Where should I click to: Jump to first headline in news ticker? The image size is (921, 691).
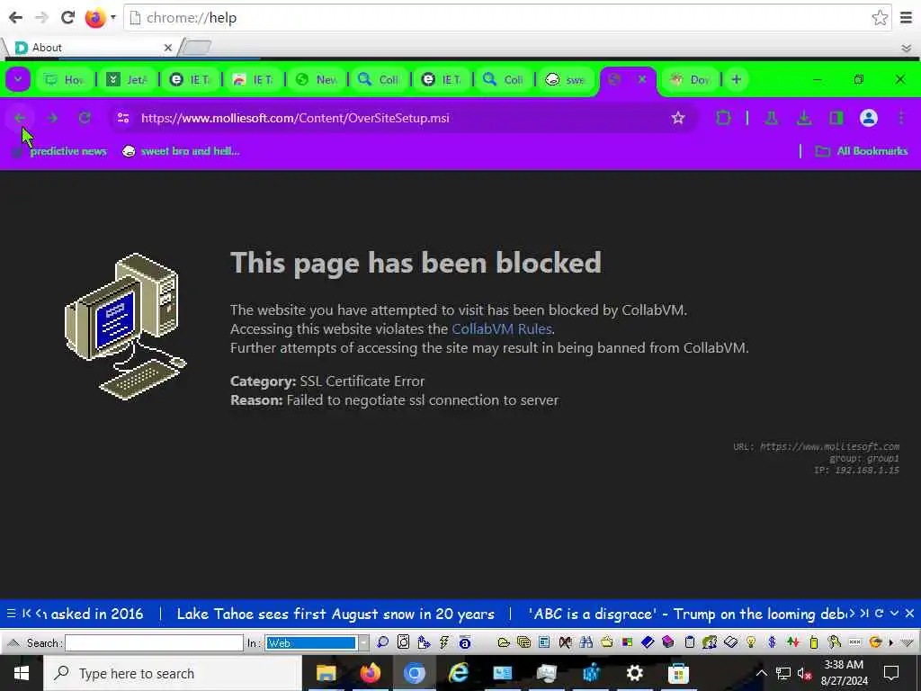(26, 614)
